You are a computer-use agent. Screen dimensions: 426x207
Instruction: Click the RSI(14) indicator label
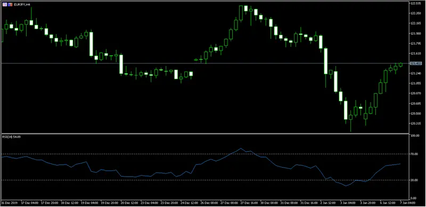(11, 137)
